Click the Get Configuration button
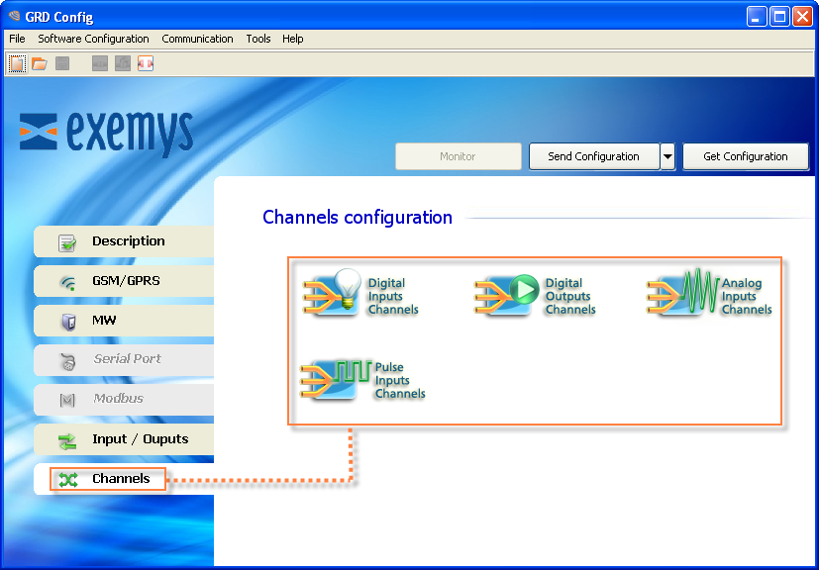 coord(745,156)
